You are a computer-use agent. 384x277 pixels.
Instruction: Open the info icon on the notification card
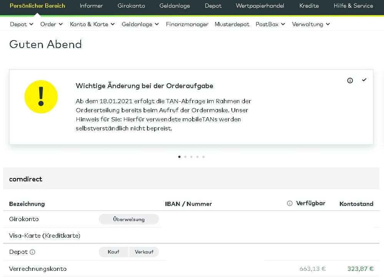click(x=350, y=80)
